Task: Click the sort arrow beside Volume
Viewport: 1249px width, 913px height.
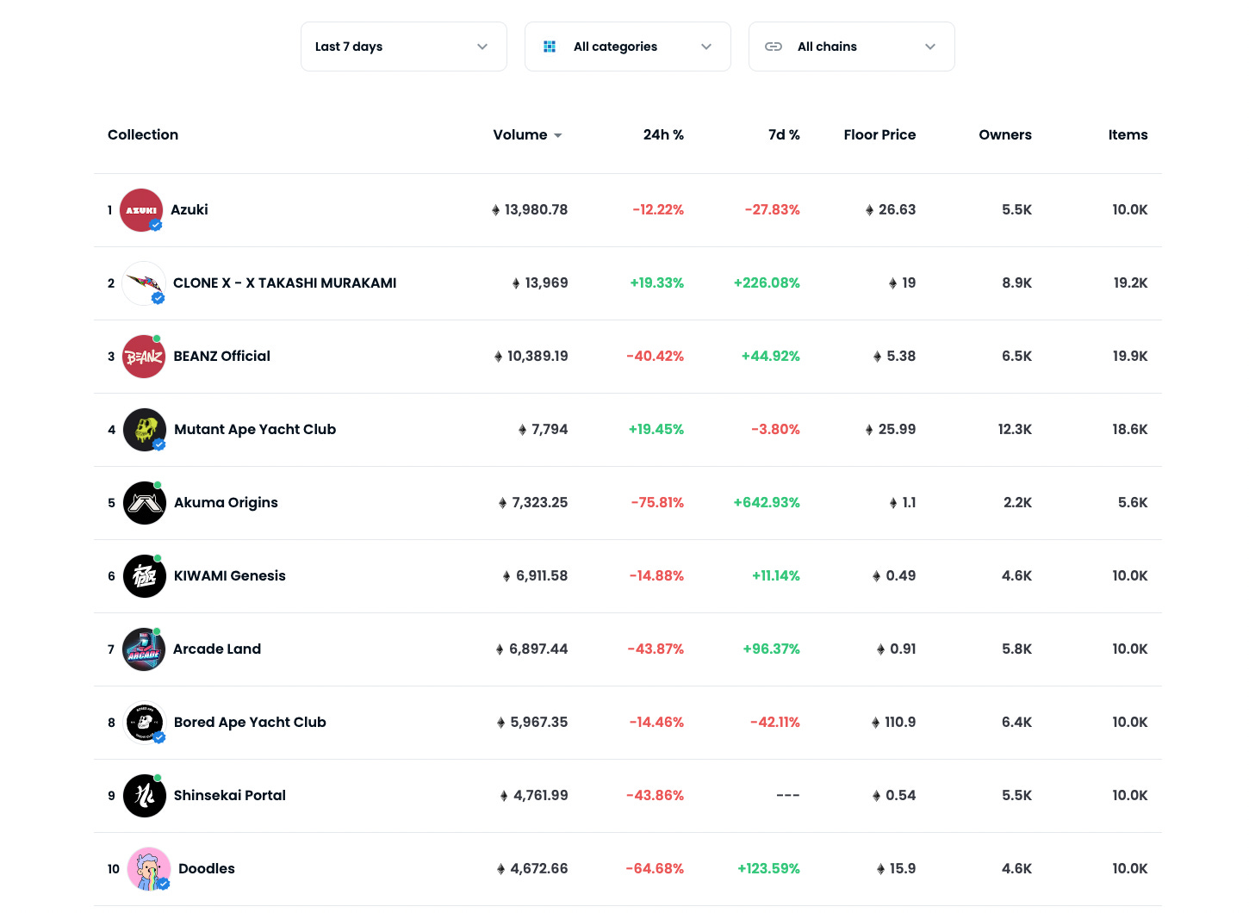Action: coord(558,136)
